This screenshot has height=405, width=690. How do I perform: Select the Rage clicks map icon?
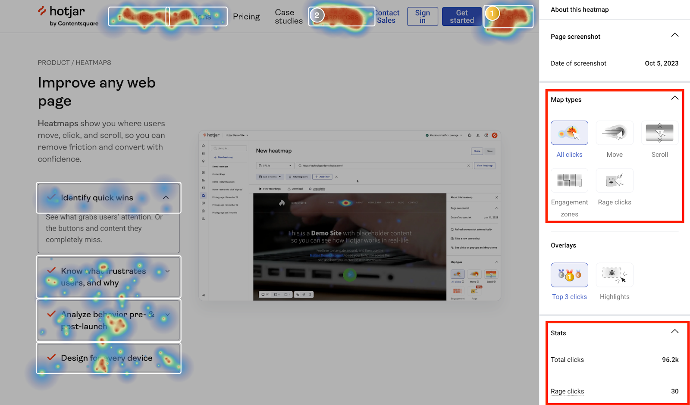pyautogui.click(x=615, y=180)
